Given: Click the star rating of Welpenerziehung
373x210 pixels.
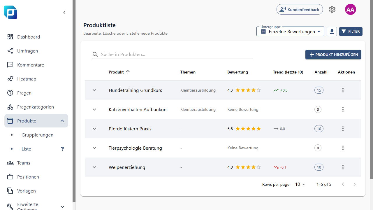Looking at the screenshot, I should tap(248, 167).
